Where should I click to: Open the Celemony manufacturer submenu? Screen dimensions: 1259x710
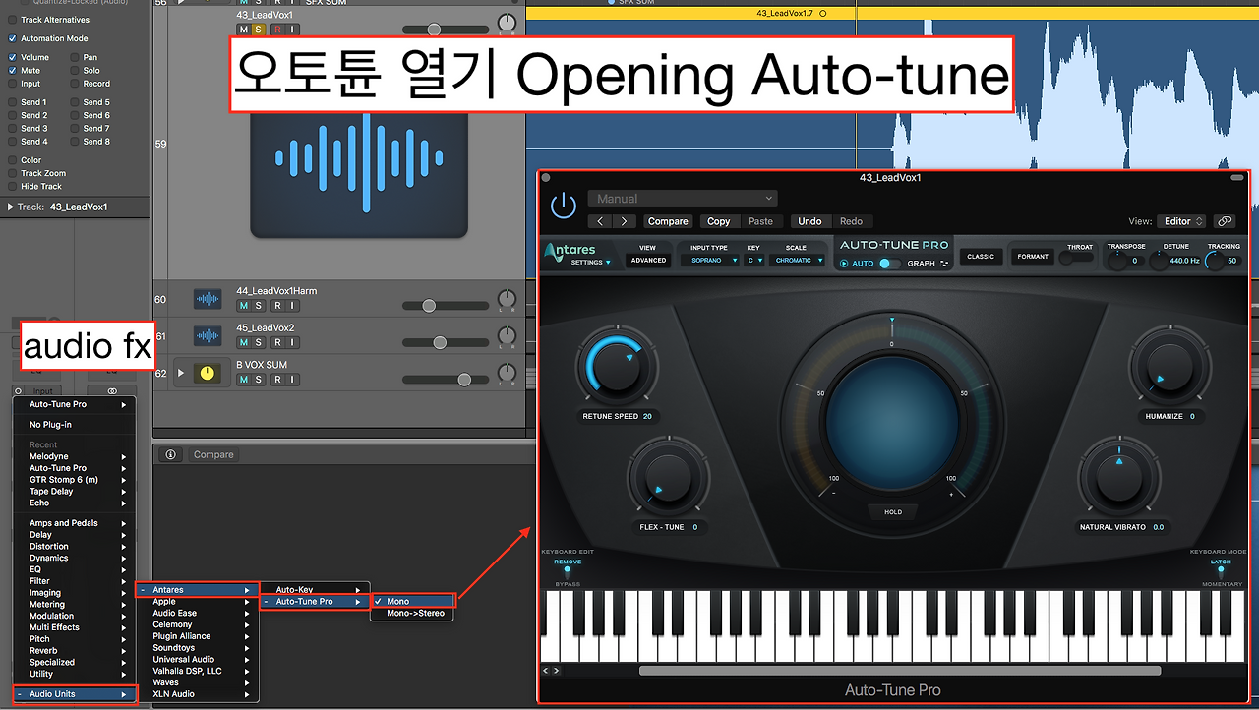[197, 624]
